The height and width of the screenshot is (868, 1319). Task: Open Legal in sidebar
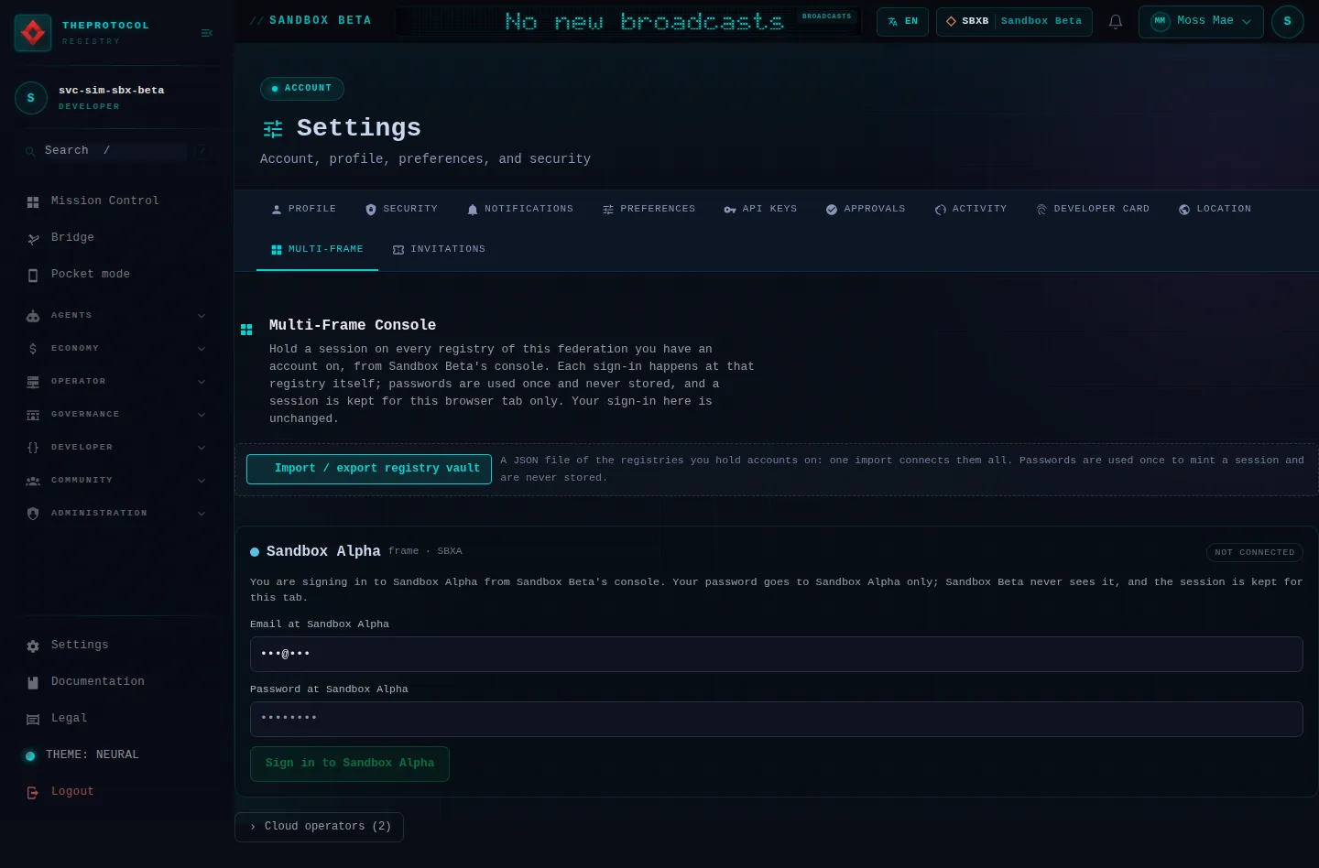(117, 719)
